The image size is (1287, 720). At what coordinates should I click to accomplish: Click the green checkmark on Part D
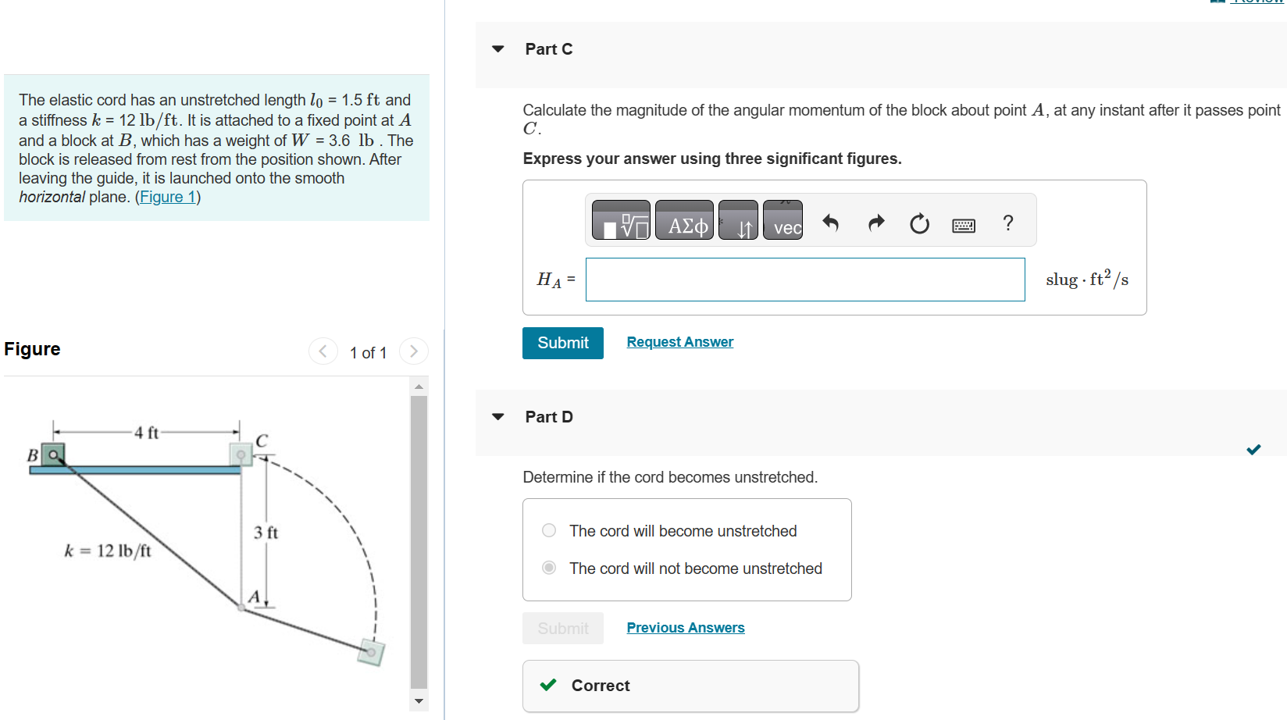[x=1253, y=450]
